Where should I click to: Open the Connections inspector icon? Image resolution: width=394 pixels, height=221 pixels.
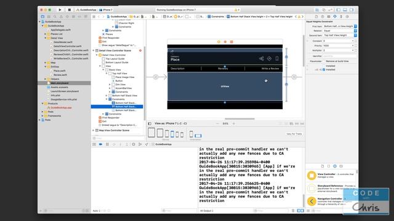(347, 17)
